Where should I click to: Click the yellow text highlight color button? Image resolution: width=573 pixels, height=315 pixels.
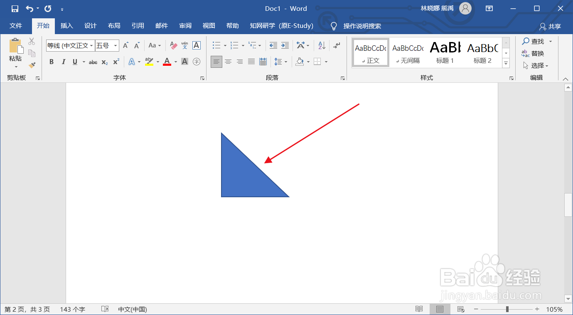[149, 62]
